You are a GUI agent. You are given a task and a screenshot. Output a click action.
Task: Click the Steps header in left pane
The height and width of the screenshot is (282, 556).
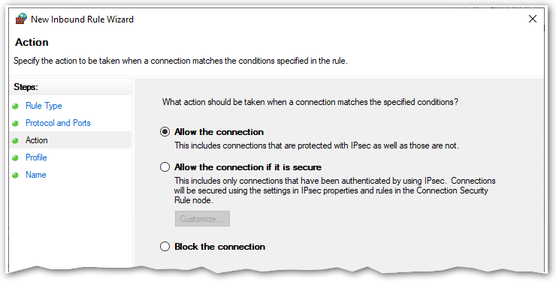(x=26, y=87)
